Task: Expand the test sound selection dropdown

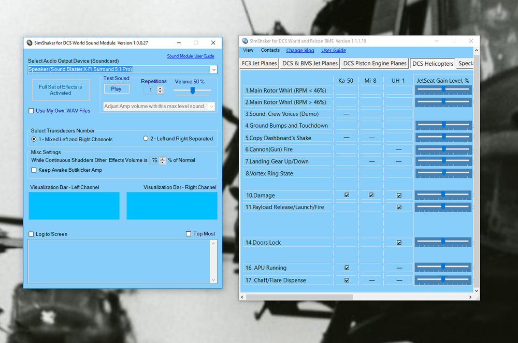Action: coord(211,106)
